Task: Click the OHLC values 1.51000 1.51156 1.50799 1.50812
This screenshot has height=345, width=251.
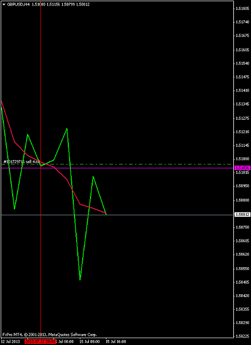Action: tap(61, 4)
